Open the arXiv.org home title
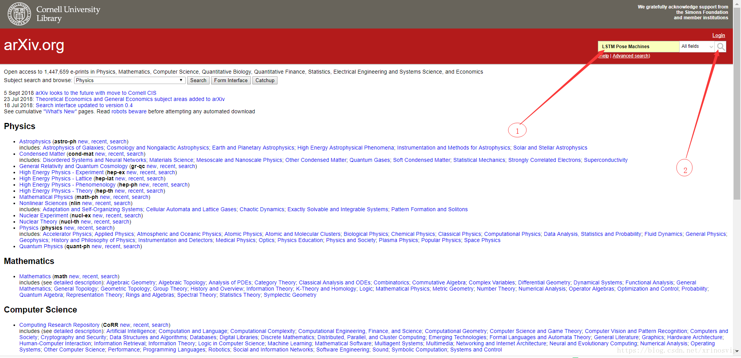 tap(34, 45)
